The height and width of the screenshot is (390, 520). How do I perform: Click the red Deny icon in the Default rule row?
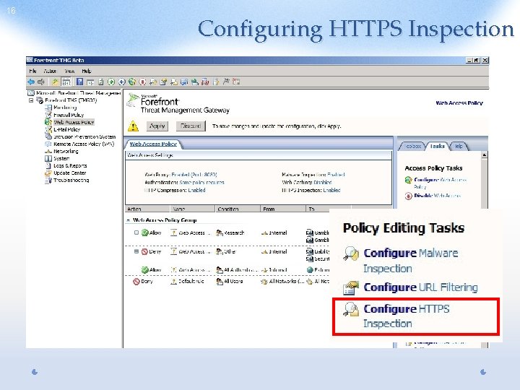136,282
